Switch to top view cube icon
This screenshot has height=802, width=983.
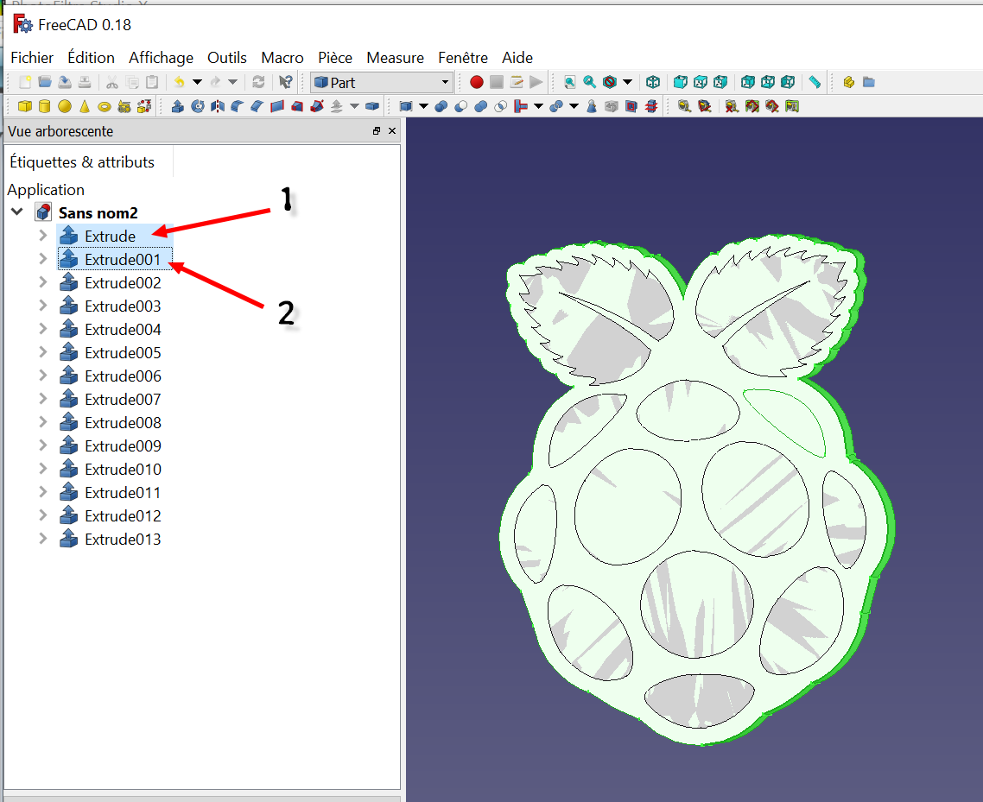pyautogui.click(x=701, y=82)
